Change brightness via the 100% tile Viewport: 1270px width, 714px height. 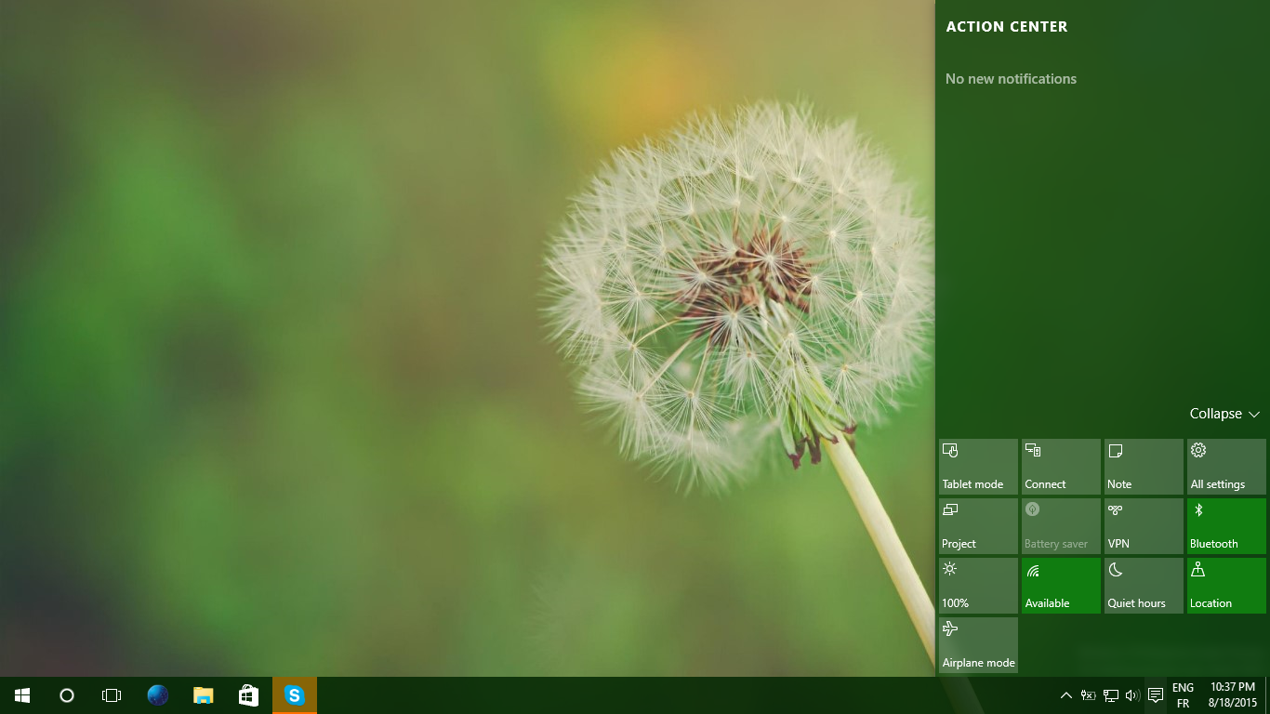click(978, 586)
